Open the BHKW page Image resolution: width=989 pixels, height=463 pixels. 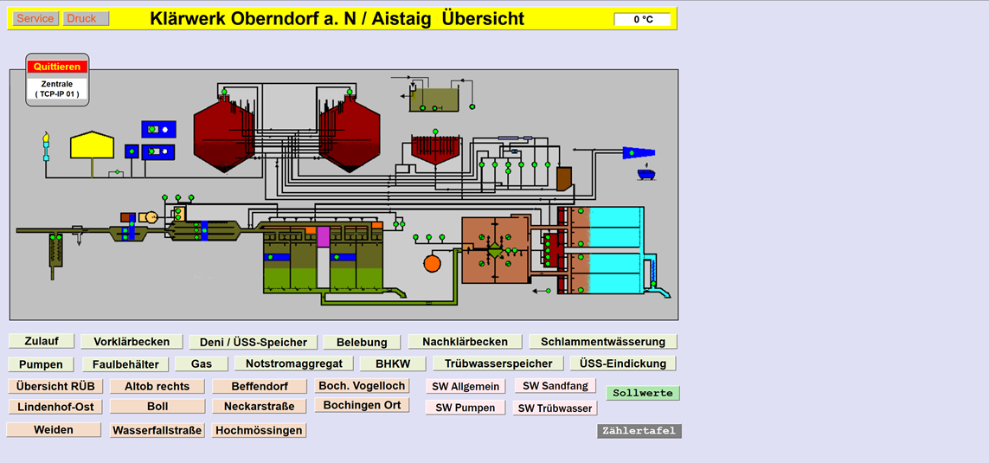(393, 364)
